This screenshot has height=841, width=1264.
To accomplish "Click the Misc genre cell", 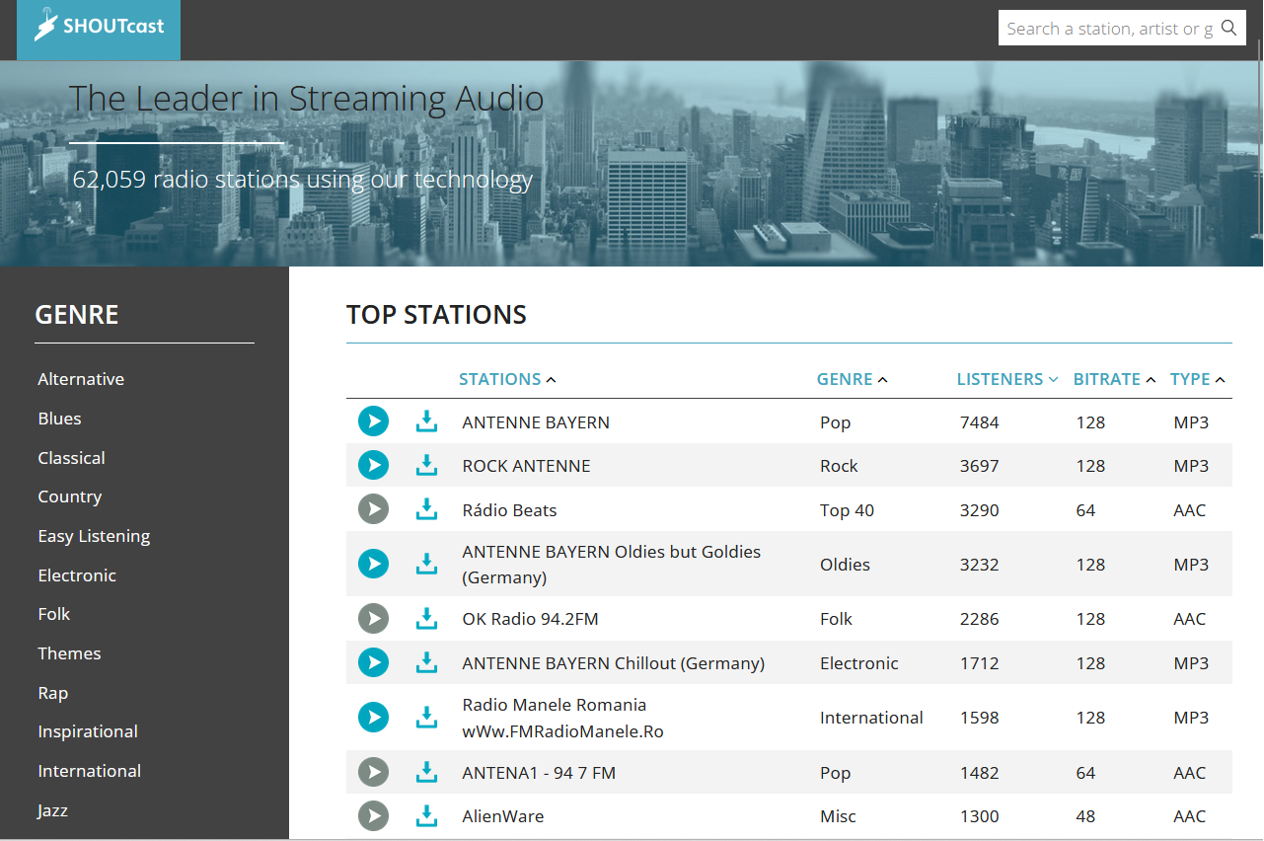I will (x=838, y=816).
